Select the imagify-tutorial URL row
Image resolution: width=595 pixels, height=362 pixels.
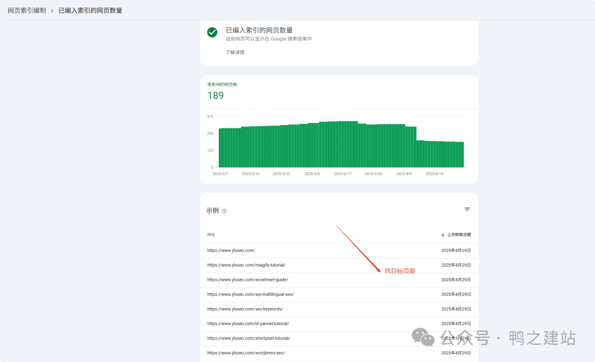point(246,265)
